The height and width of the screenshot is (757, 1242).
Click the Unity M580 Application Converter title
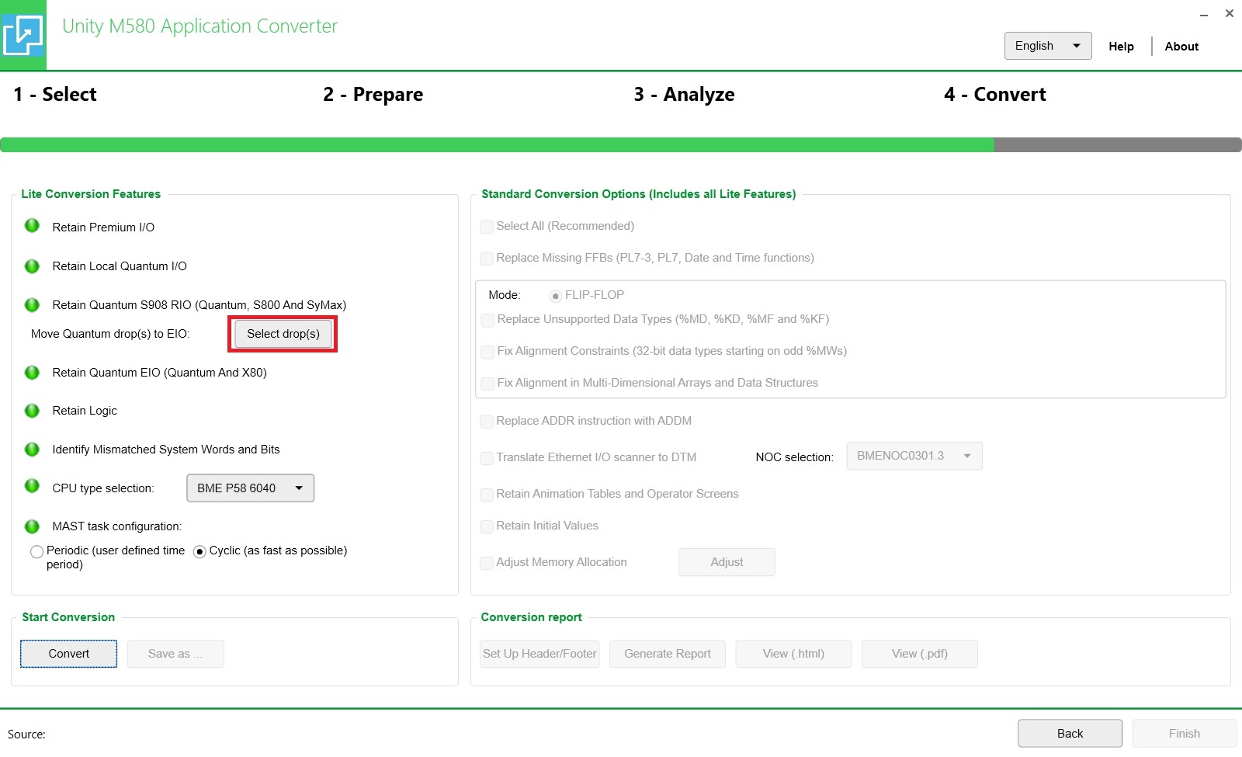(200, 26)
